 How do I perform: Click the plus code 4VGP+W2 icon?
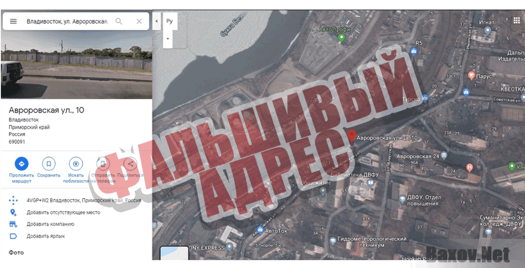[14, 200]
